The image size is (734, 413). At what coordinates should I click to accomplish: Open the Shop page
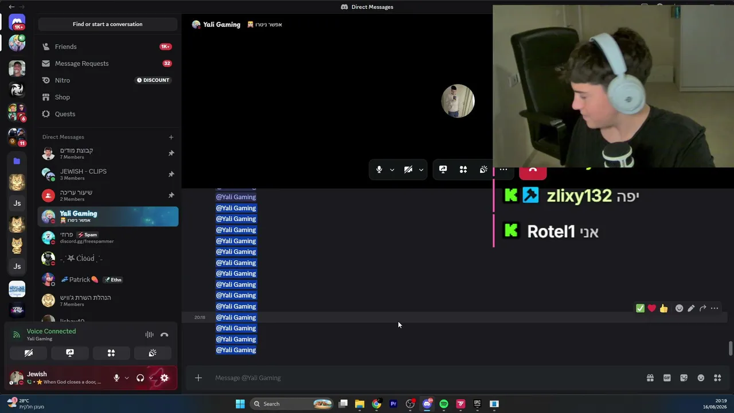(108, 97)
